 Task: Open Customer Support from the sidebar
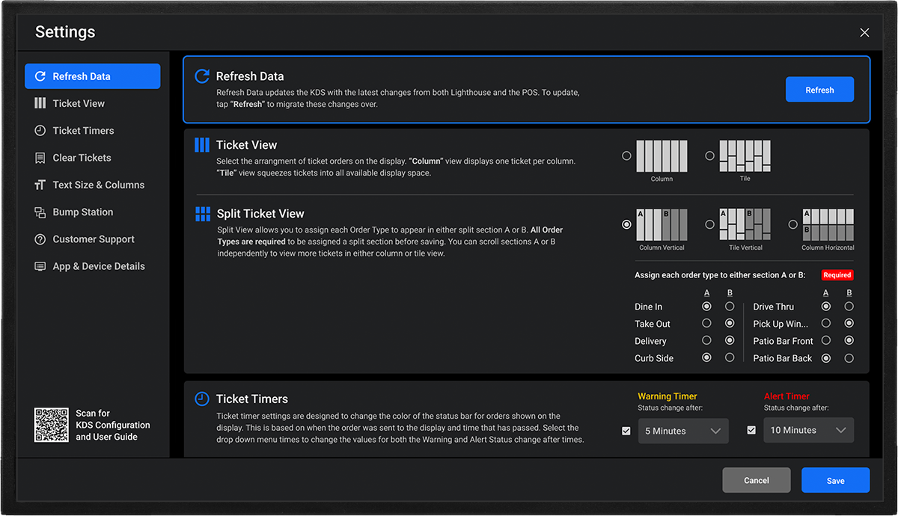(93, 239)
